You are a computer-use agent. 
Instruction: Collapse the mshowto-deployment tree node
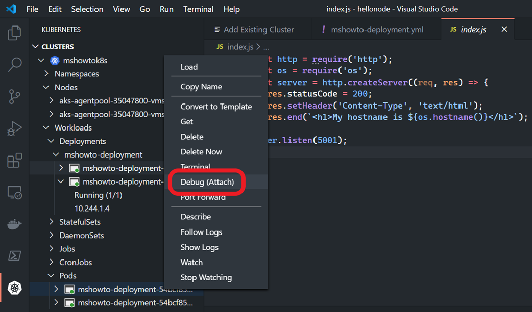[x=56, y=154]
